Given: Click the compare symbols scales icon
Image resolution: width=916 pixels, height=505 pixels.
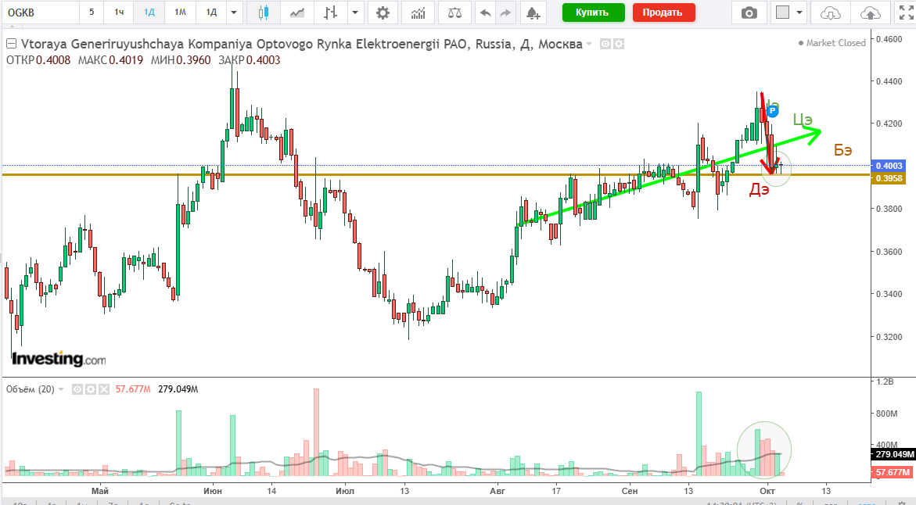Looking at the screenshot, I should click(454, 13).
